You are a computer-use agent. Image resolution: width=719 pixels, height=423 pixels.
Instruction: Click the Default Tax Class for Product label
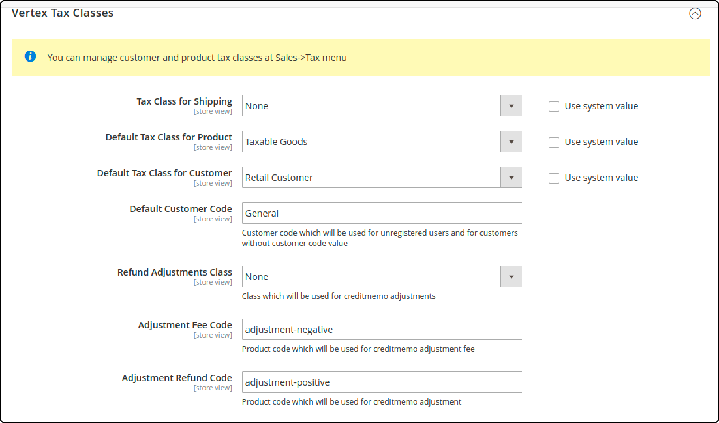pos(169,137)
